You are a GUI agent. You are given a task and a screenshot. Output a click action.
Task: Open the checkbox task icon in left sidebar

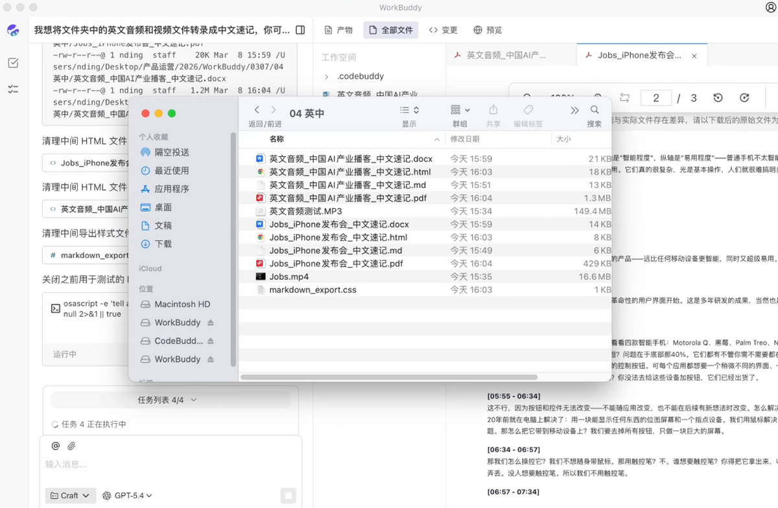coord(13,63)
